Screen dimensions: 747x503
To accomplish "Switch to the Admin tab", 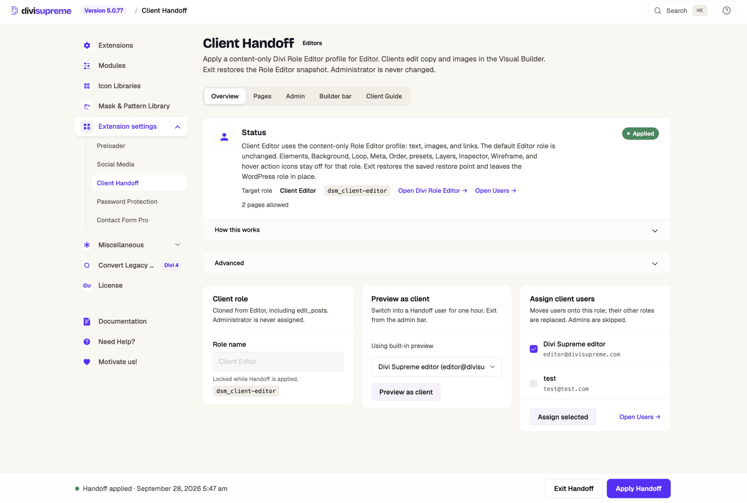I will pos(296,96).
